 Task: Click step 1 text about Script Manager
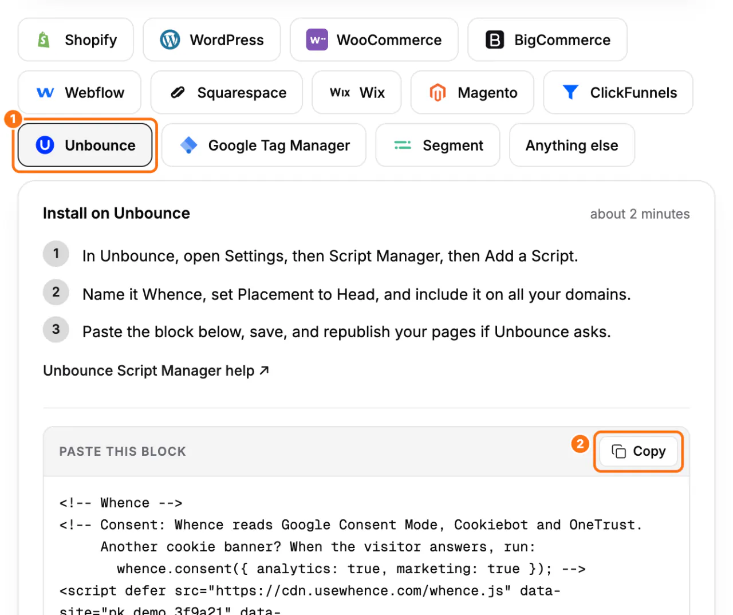330,256
